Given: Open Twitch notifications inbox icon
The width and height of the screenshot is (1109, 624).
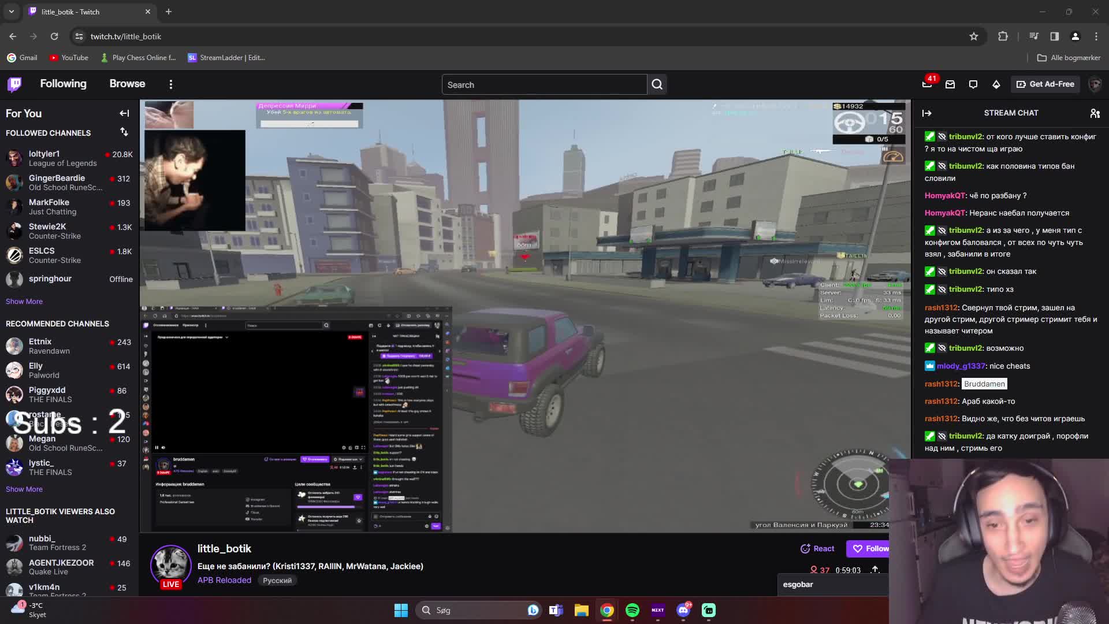Looking at the screenshot, I should (x=950, y=84).
